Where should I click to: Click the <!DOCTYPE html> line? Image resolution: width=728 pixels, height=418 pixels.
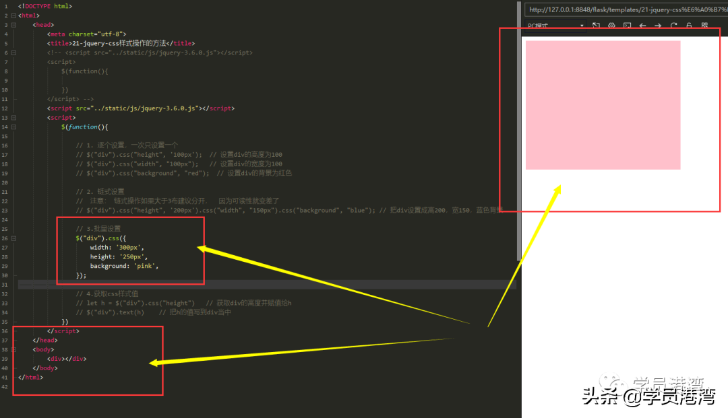pos(45,6)
